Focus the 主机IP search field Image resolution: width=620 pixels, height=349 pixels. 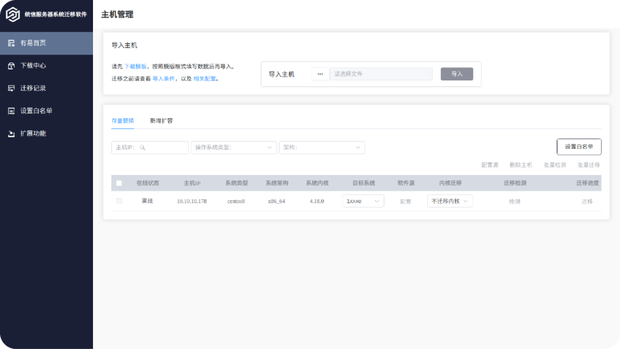(x=150, y=148)
